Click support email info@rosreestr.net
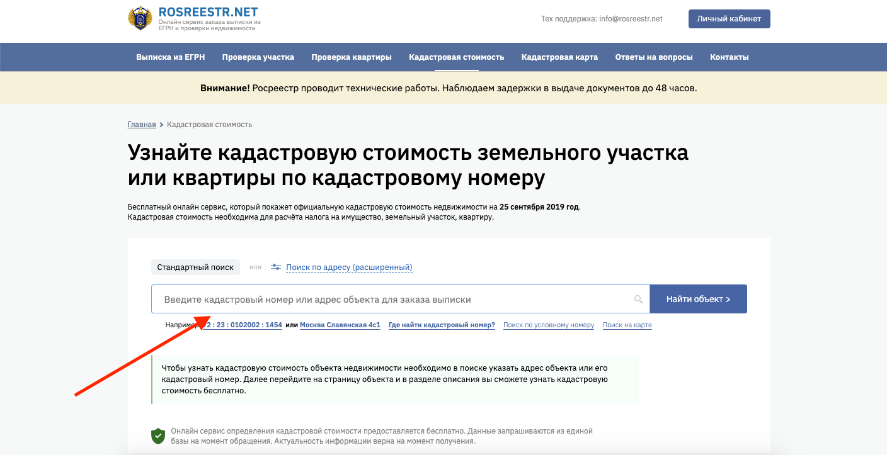Viewport: 887px width, 455px height. point(631,19)
